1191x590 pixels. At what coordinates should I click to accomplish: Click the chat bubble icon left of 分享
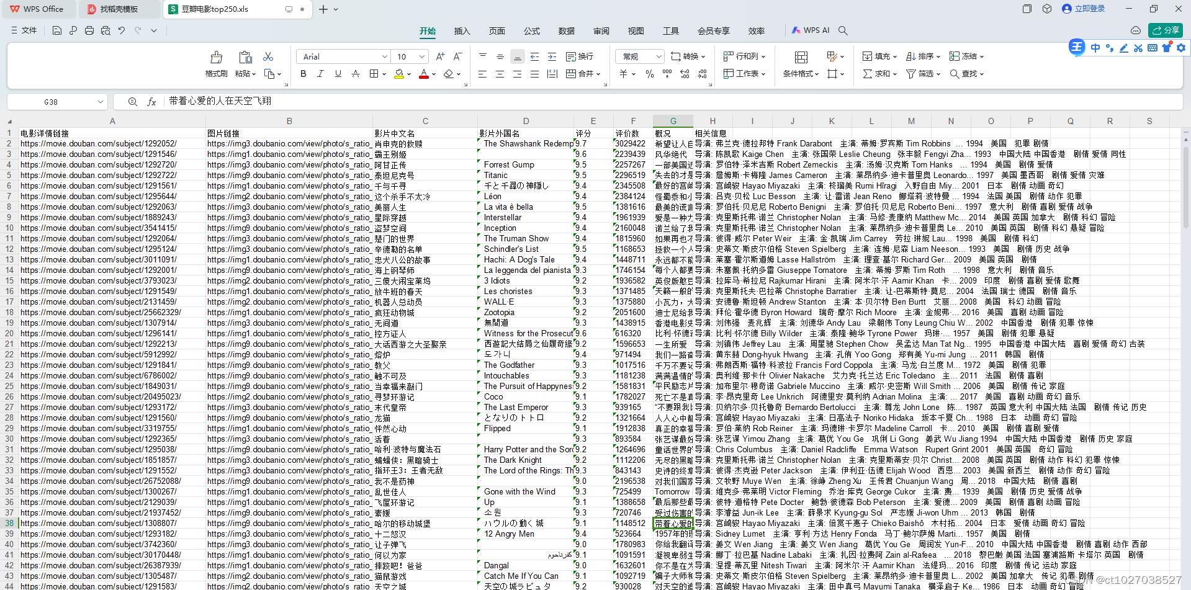pyautogui.click(x=1136, y=30)
